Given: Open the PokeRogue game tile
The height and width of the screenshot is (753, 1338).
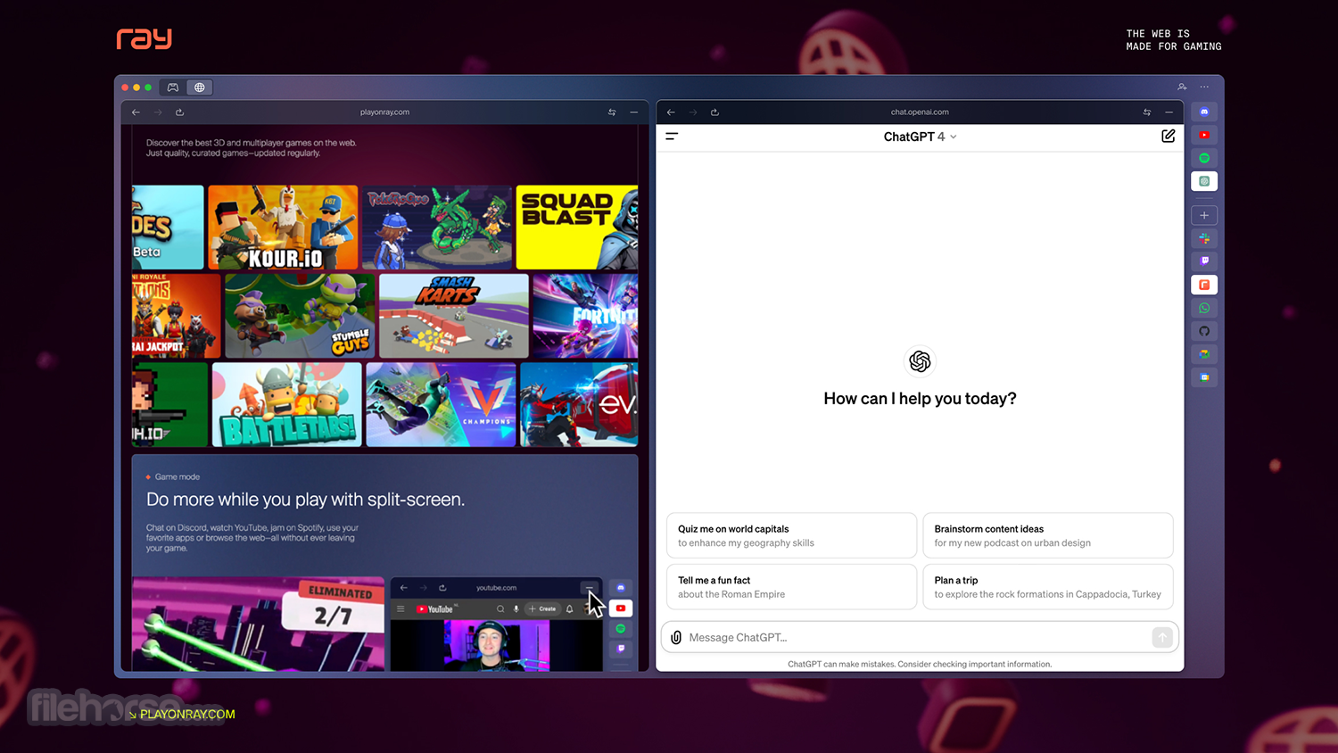Looking at the screenshot, I should click(x=437, y=228).
